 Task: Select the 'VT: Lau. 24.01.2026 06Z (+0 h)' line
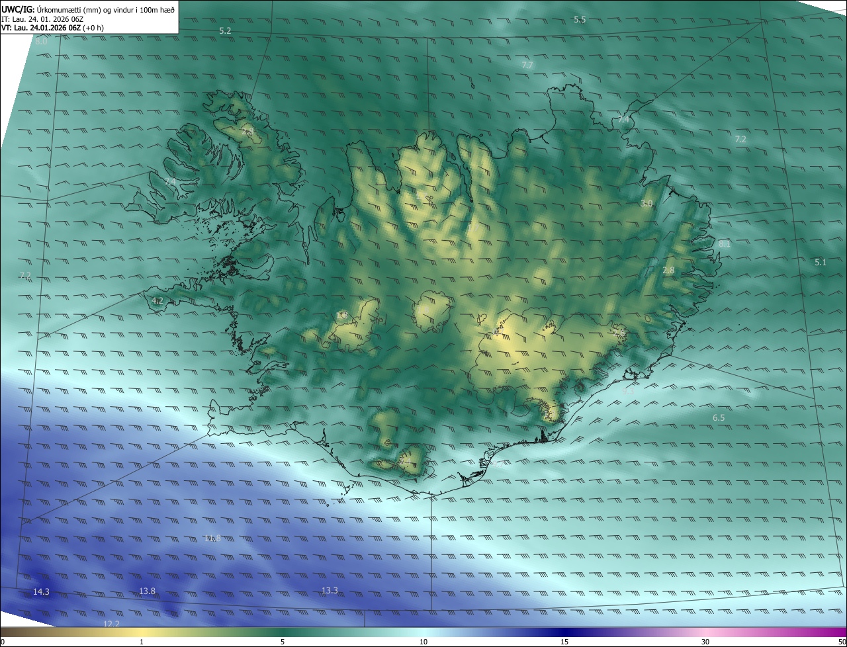[53, 28]
